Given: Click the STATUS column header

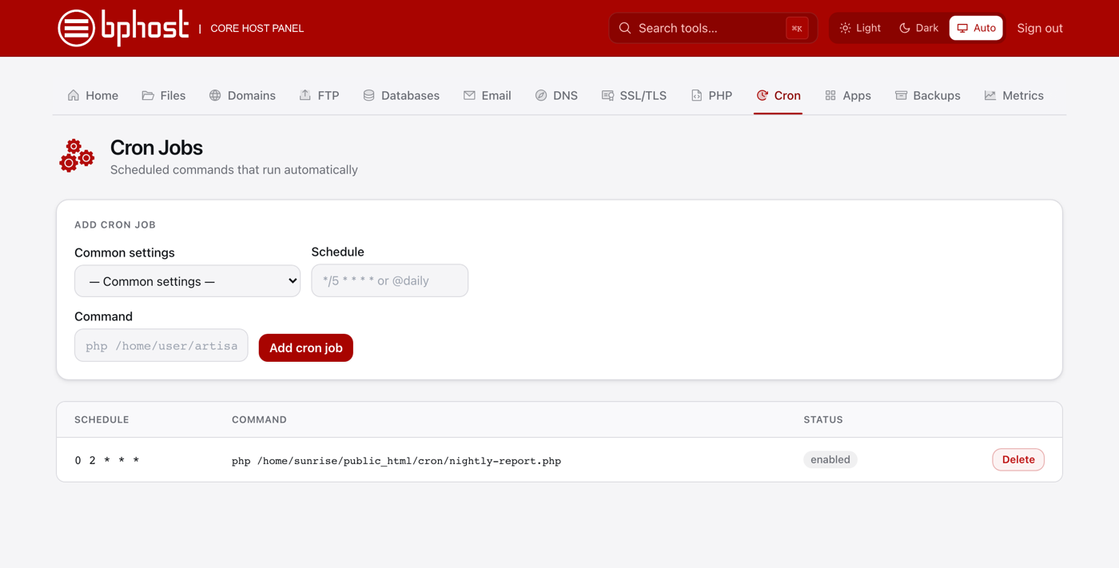Looking at the screenshot, I should [823, 419].
